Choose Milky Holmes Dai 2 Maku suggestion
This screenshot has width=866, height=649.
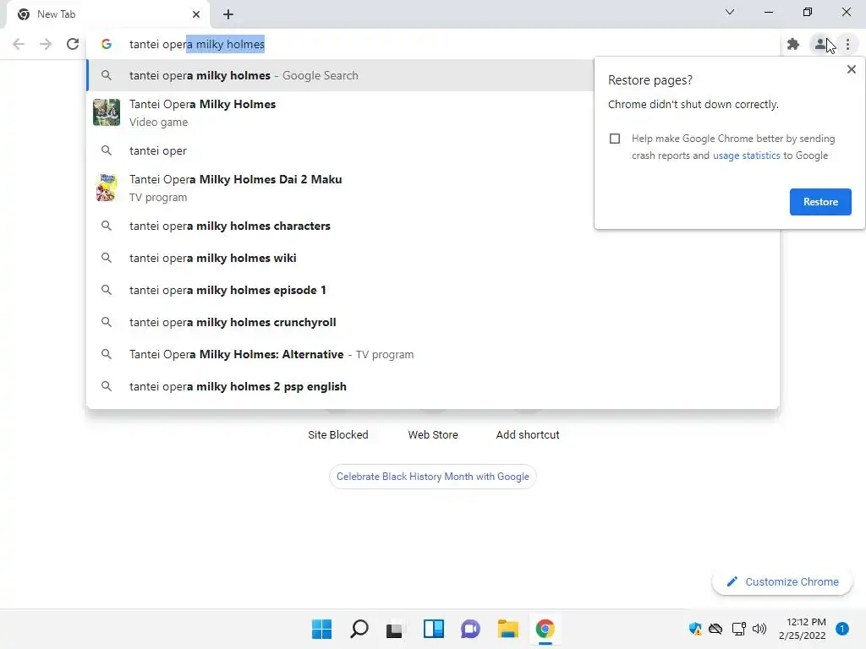pyautogui.click(x=340, y=188)
